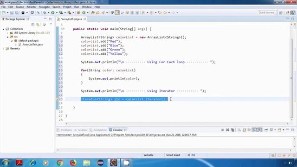This screenshot has height=167, width=297.
Task: Switch to the Javadoc tab
Action: tap(81, 130)
